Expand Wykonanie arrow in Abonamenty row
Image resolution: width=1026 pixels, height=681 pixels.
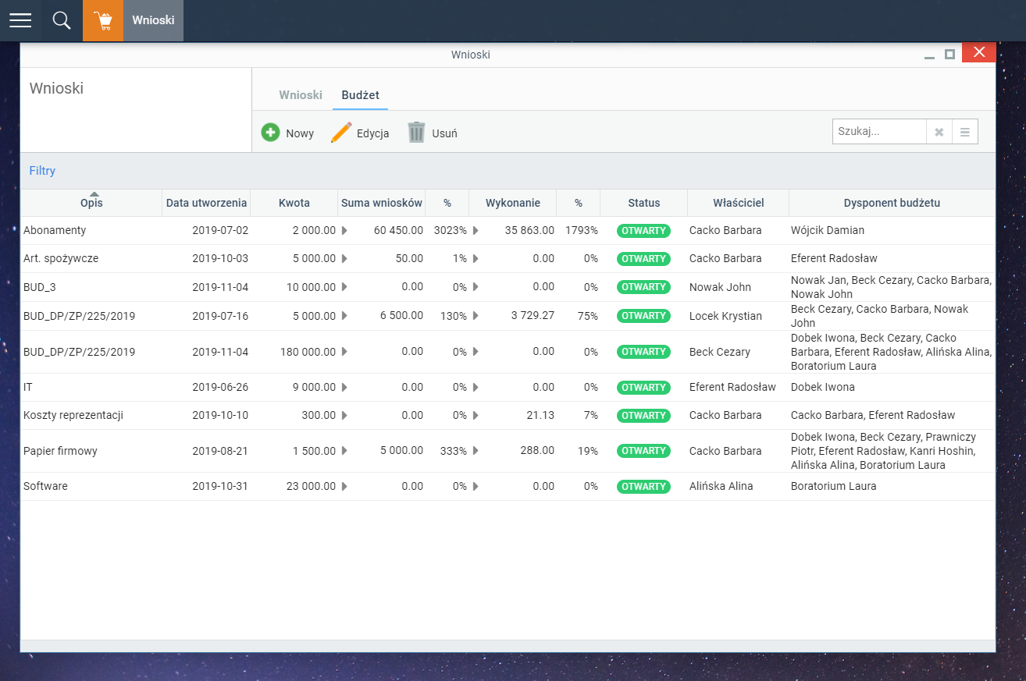point(476,231)
